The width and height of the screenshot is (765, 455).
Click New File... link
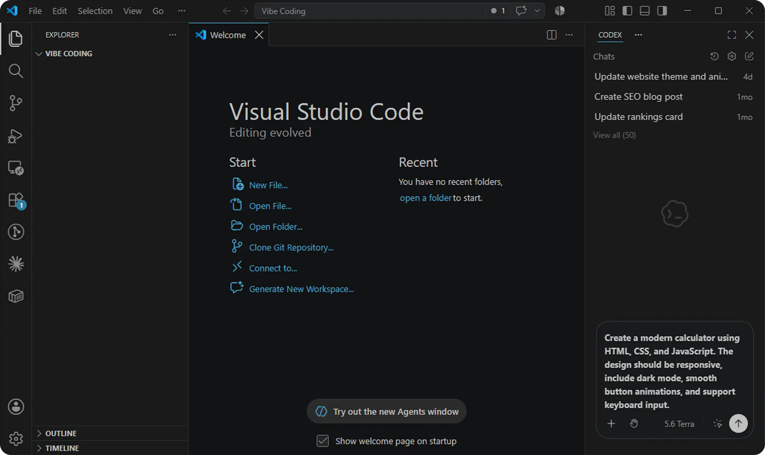point(268,185)
